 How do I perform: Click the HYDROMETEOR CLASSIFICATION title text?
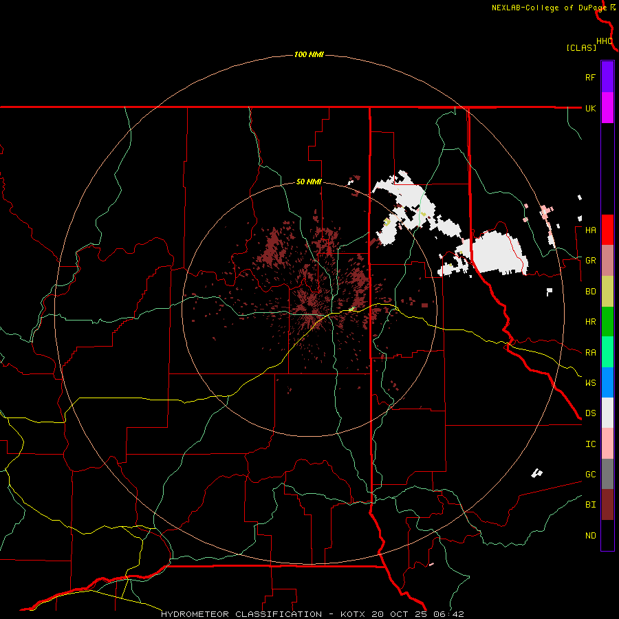click(x=241, y=614)
